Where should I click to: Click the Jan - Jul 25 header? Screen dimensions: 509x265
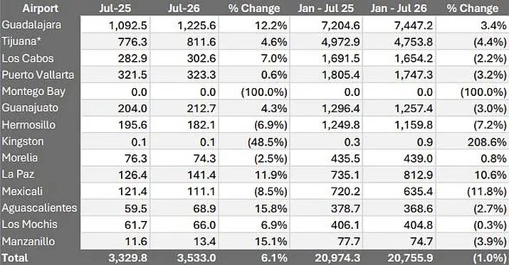click(325, 8)
